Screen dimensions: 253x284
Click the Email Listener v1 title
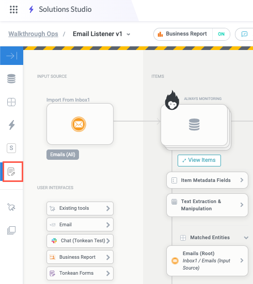[x=98, y=34]
